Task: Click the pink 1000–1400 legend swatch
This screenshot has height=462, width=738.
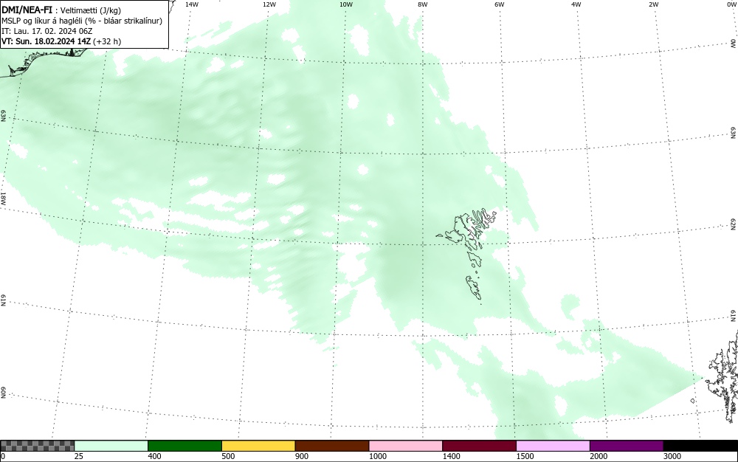Action: pos(406,446)
